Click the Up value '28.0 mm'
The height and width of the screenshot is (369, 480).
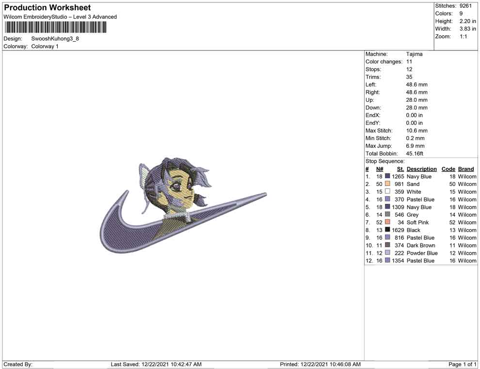pos(416,100)
